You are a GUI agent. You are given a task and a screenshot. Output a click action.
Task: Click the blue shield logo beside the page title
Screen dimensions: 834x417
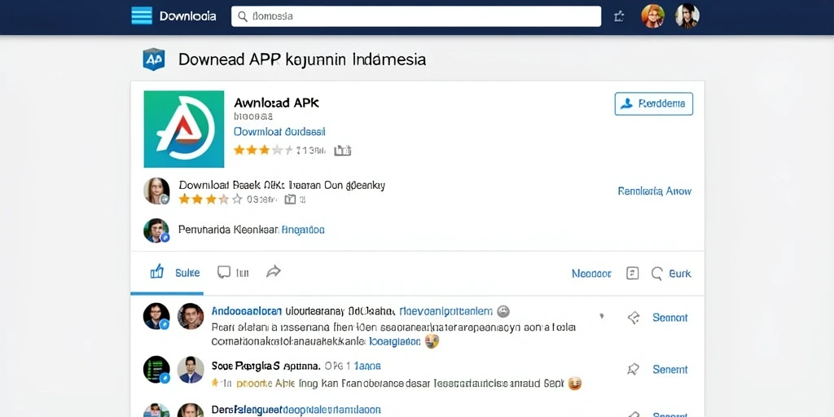pos(154,59)
